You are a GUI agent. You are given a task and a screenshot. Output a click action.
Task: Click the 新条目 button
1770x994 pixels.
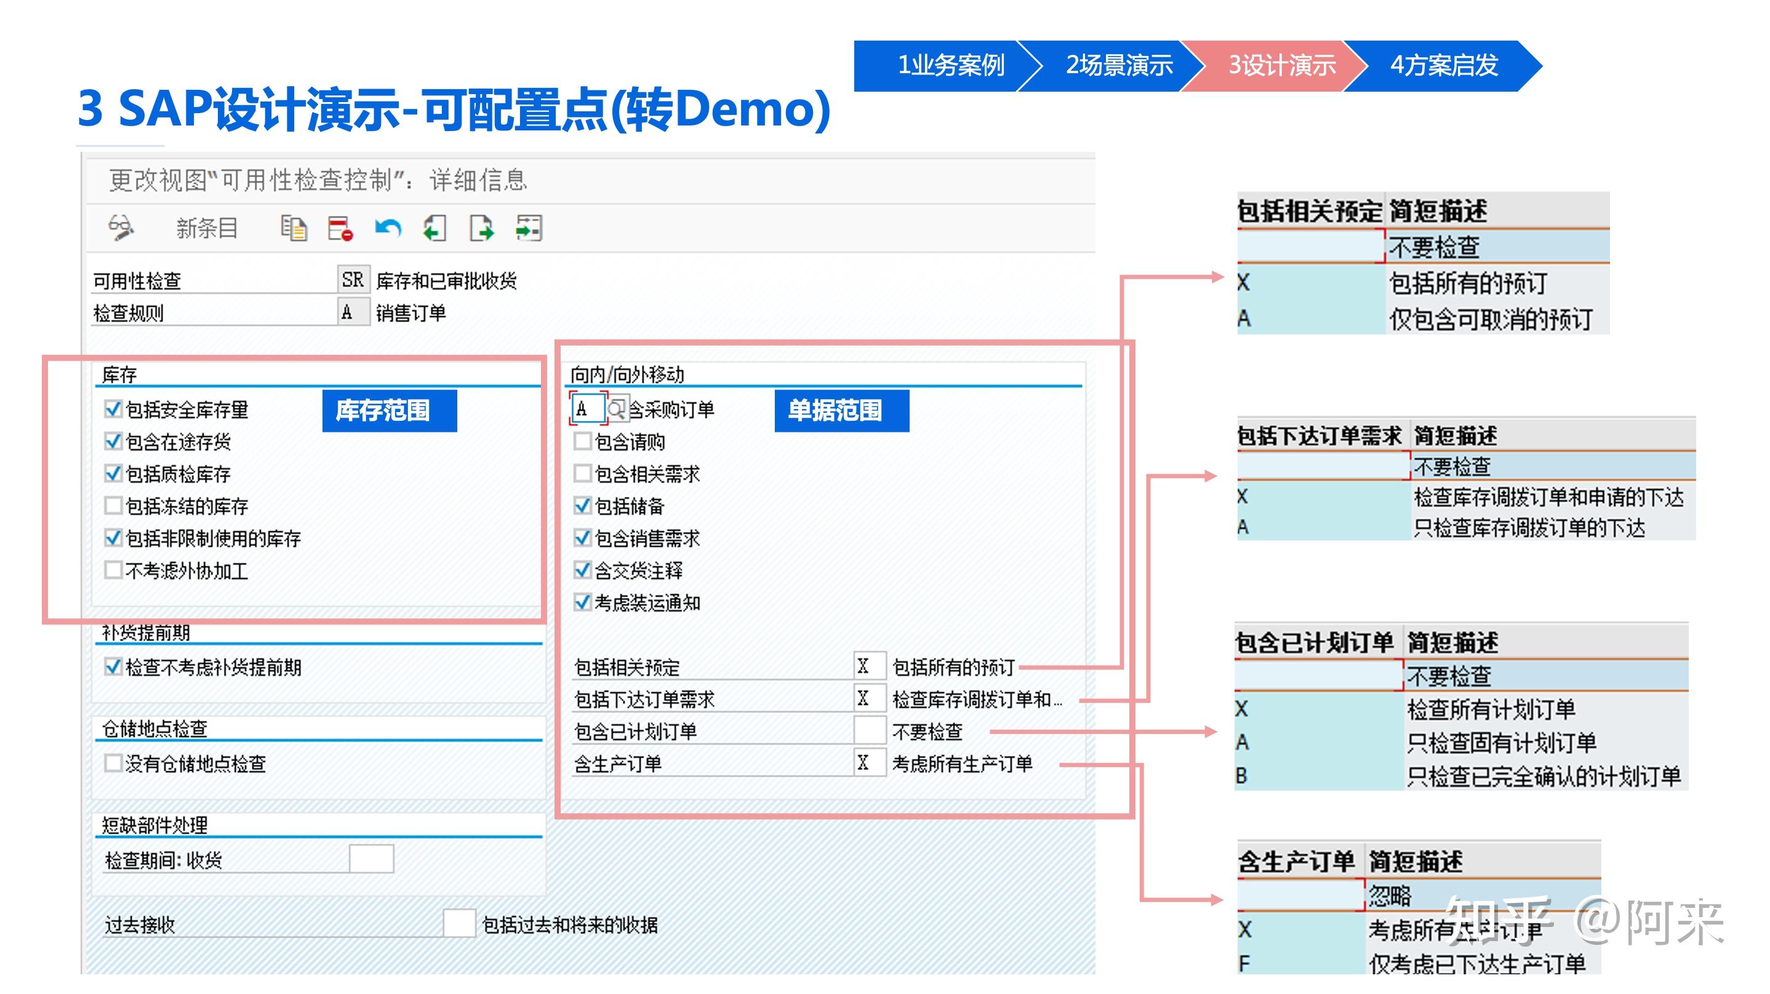click(x=207, y=228)
